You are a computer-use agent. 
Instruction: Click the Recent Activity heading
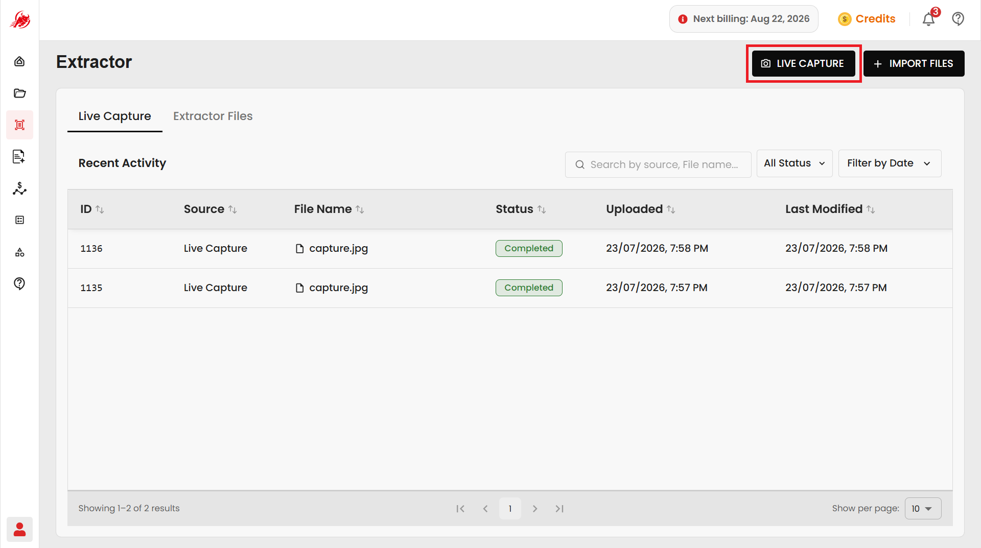coord(122,163)
